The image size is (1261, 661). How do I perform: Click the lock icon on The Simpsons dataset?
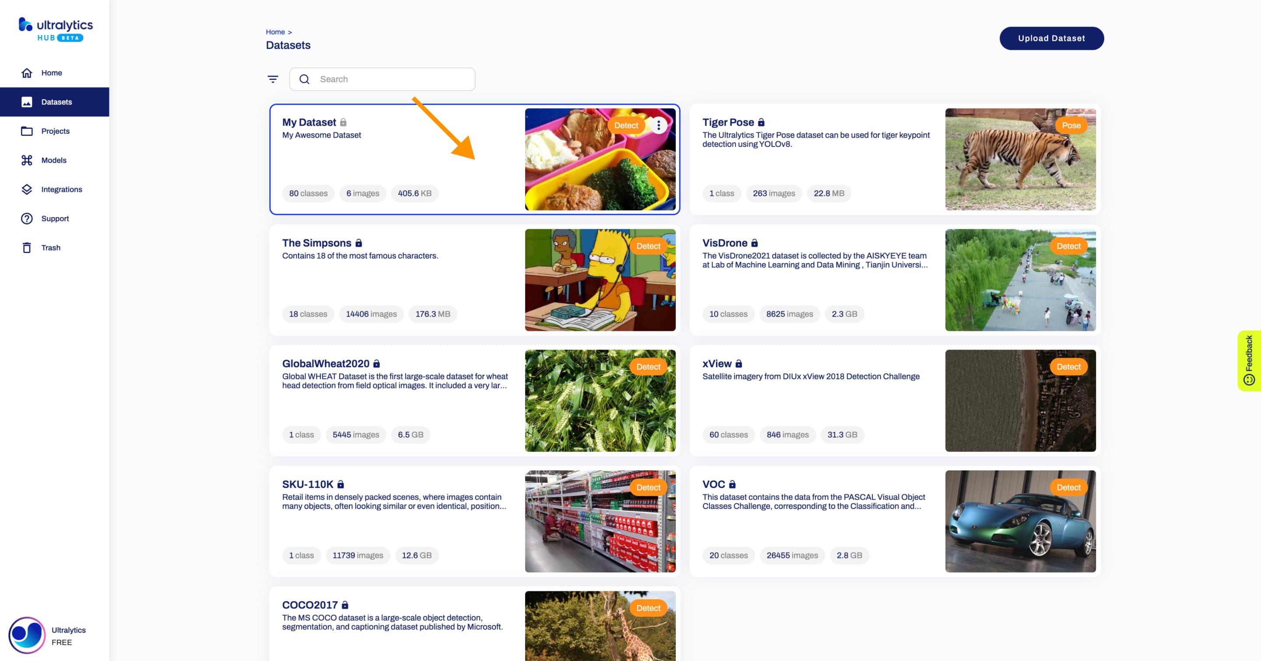point(359,242)
